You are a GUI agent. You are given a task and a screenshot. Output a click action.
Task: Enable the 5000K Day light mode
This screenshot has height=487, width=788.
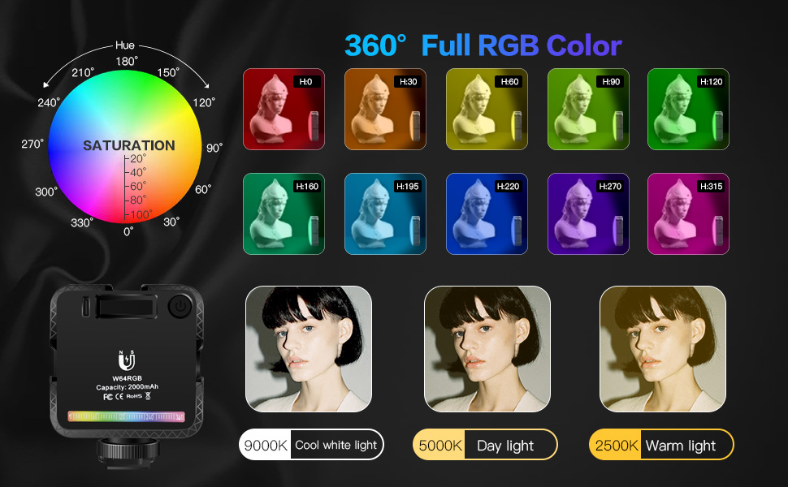tap(485, 445)
